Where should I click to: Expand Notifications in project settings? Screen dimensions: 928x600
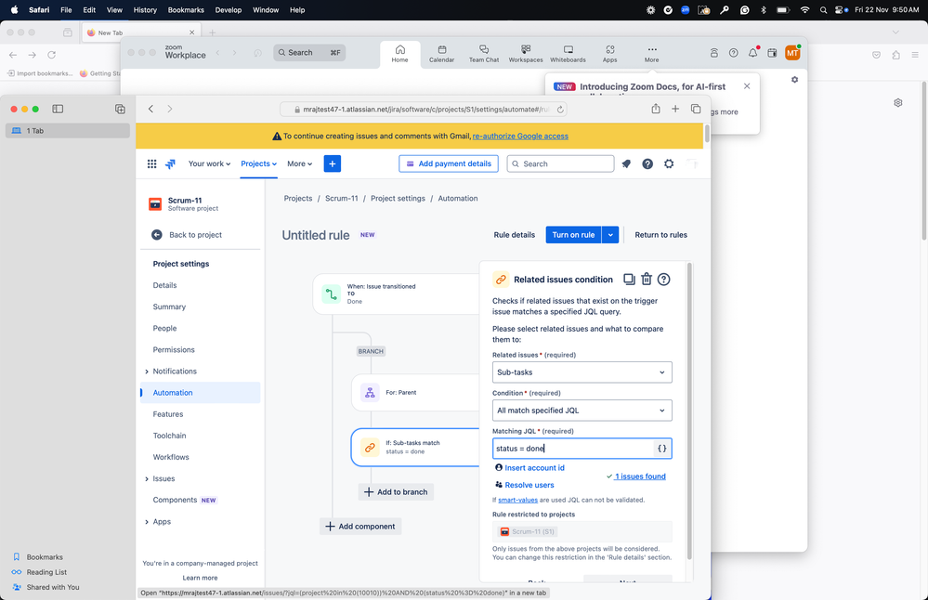point(146,372)
